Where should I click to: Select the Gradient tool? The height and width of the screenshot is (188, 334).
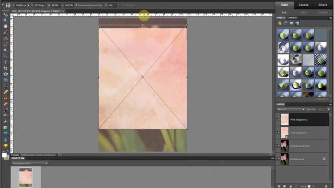click(x=5, y=127)
